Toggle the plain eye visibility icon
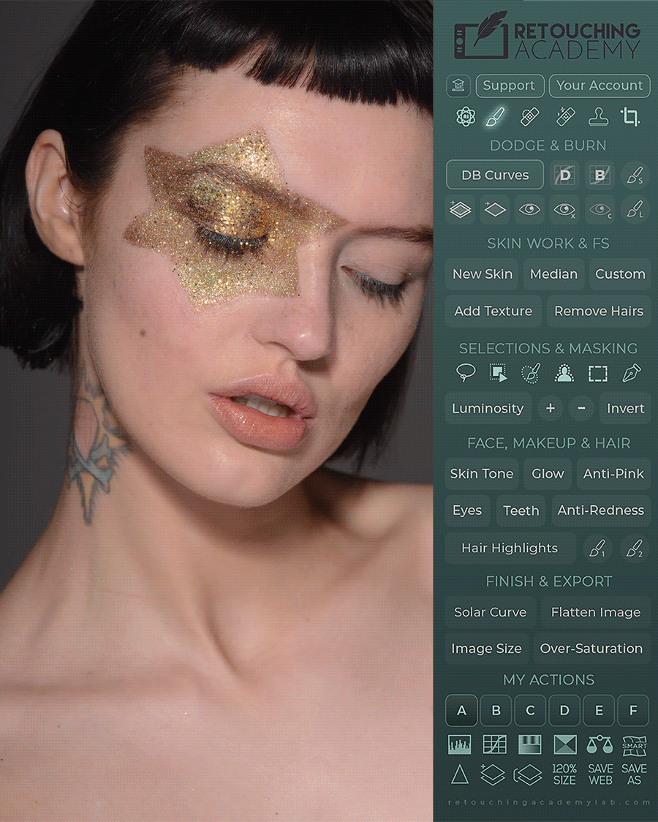 click(x=530, y=210)
